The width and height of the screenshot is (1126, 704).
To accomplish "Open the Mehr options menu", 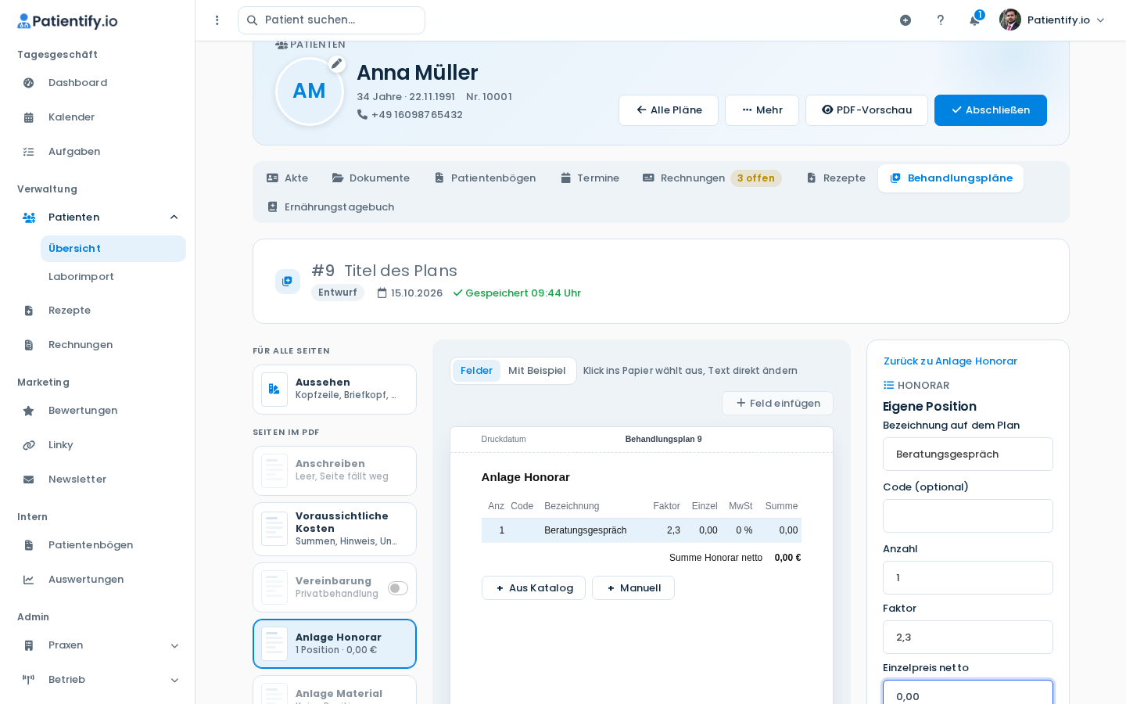I will [x=762, y=110].
